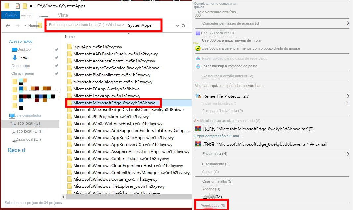Click folder icon of Microsoft.AsyncTextService_8wekyb3d8bbwe

(x=69, y=68)
